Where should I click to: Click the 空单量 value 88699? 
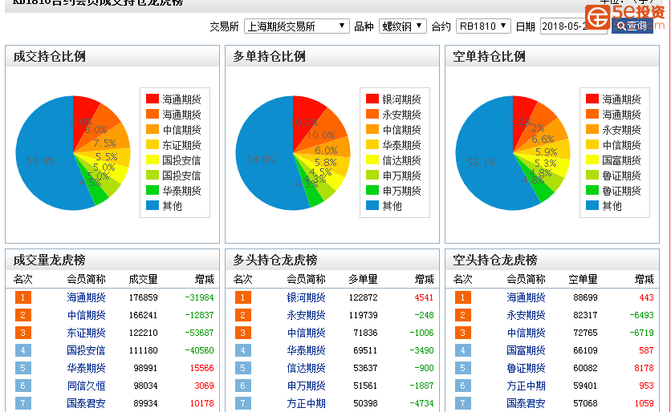click(585, 297)
